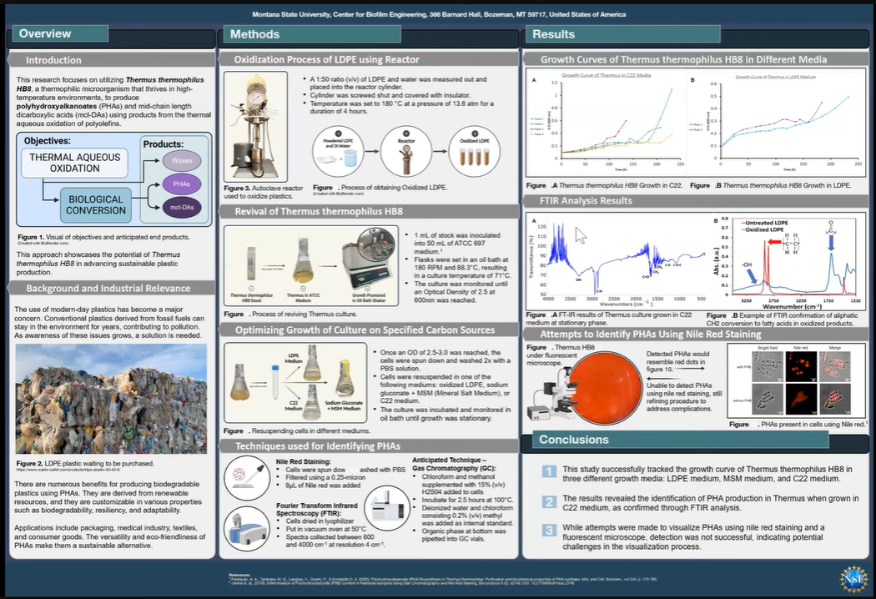The width and height of the screenshot is (876, 599).
Task: Click the NSF logo in the poster footer
Action: [x=853, y=579]
